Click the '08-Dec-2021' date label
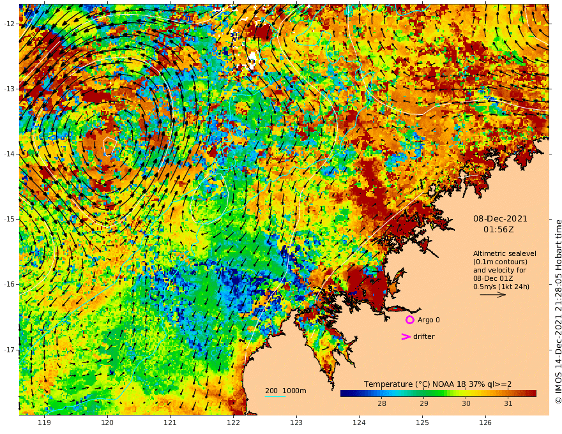The height and width of the screenshot is (434, 562). coord(500,218)
